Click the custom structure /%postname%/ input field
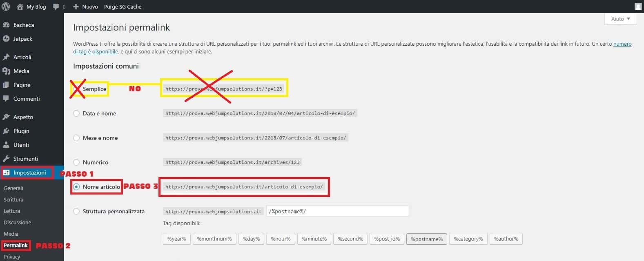The width and height of the screenshot is (644, 261). (338, 211)
